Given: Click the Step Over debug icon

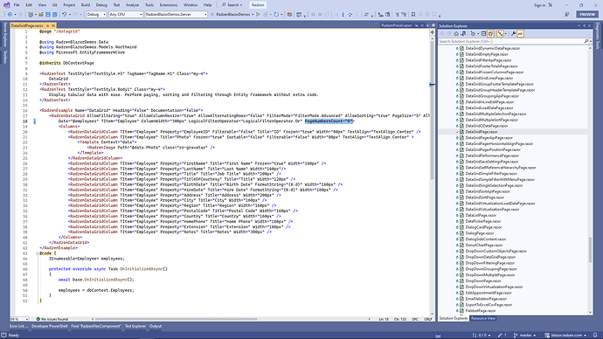Looking at the screenshot, I should coord(350,14).
